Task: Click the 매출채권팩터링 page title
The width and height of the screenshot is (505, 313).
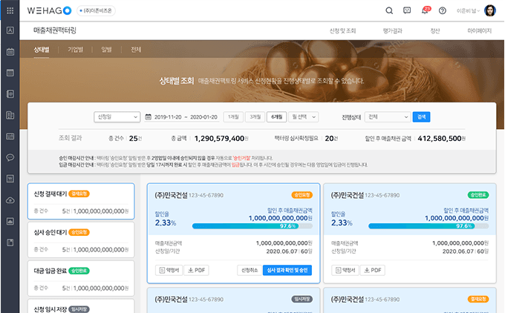Action: pos(55,30)
